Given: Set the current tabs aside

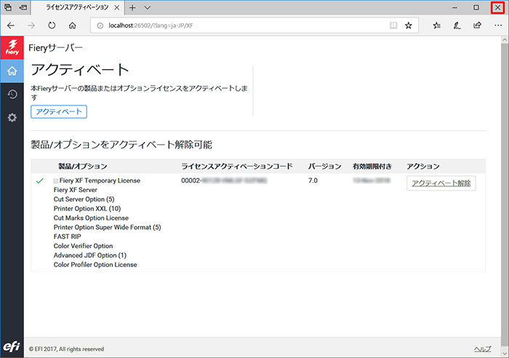Looking at the screenshot, I should click(23, 7).
